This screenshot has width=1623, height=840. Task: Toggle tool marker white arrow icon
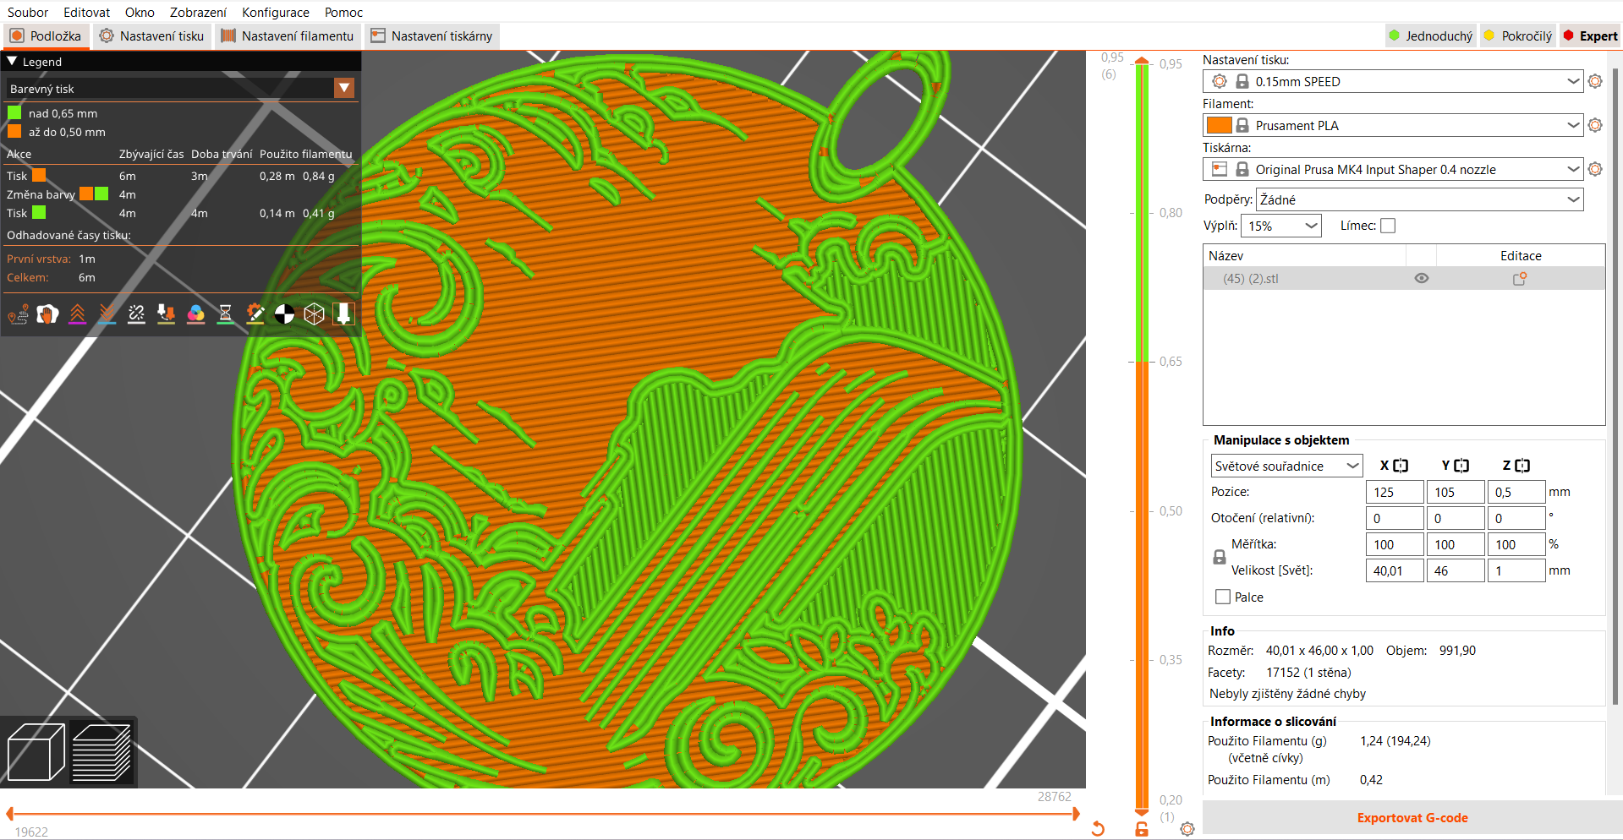point(343,314)
